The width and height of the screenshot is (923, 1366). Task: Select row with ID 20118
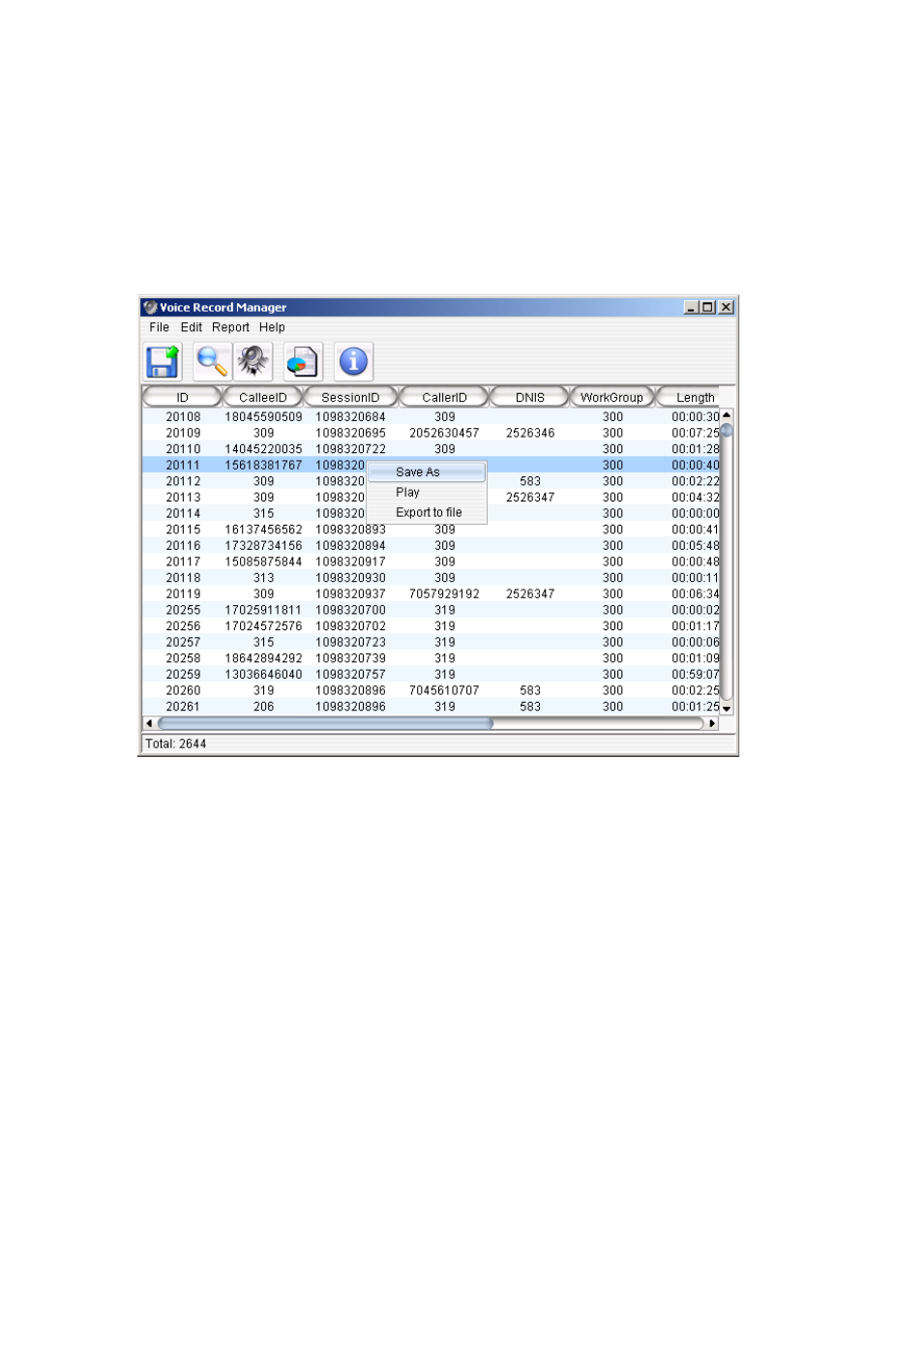432,578
